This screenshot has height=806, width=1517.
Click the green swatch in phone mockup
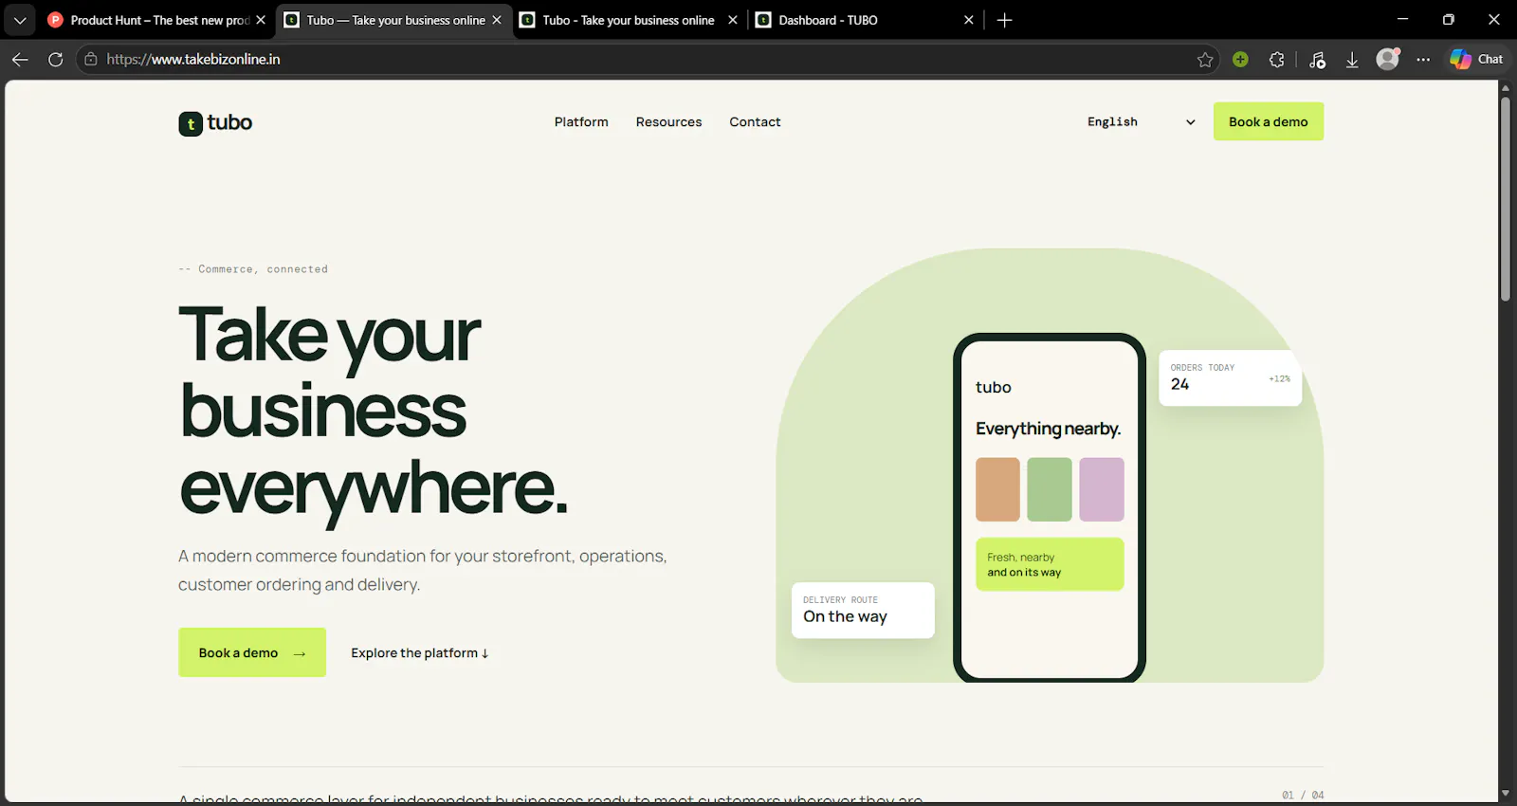1050,489
